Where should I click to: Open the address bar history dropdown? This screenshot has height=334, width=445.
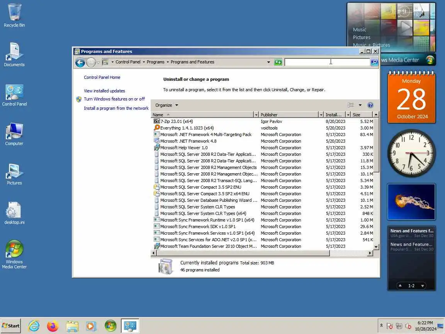coord(268,62)
